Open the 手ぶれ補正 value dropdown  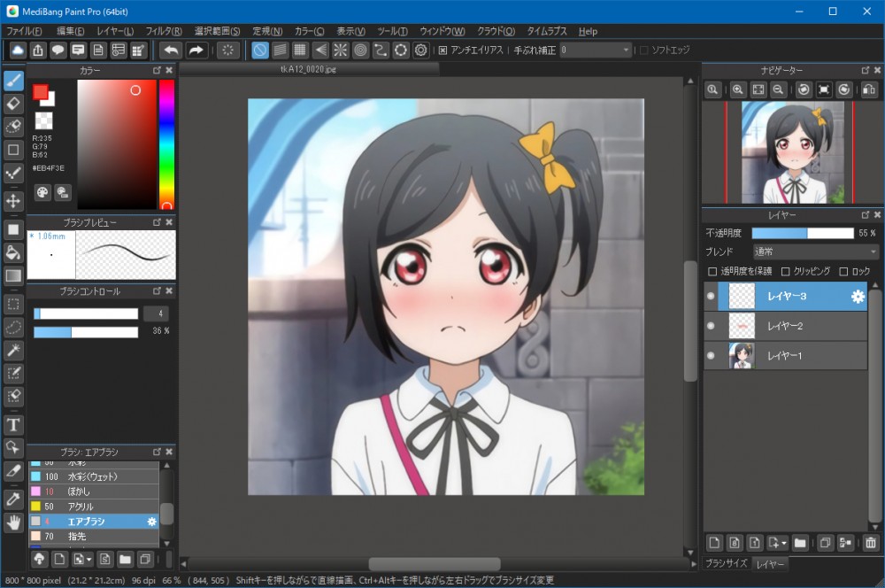pos(596,50)
